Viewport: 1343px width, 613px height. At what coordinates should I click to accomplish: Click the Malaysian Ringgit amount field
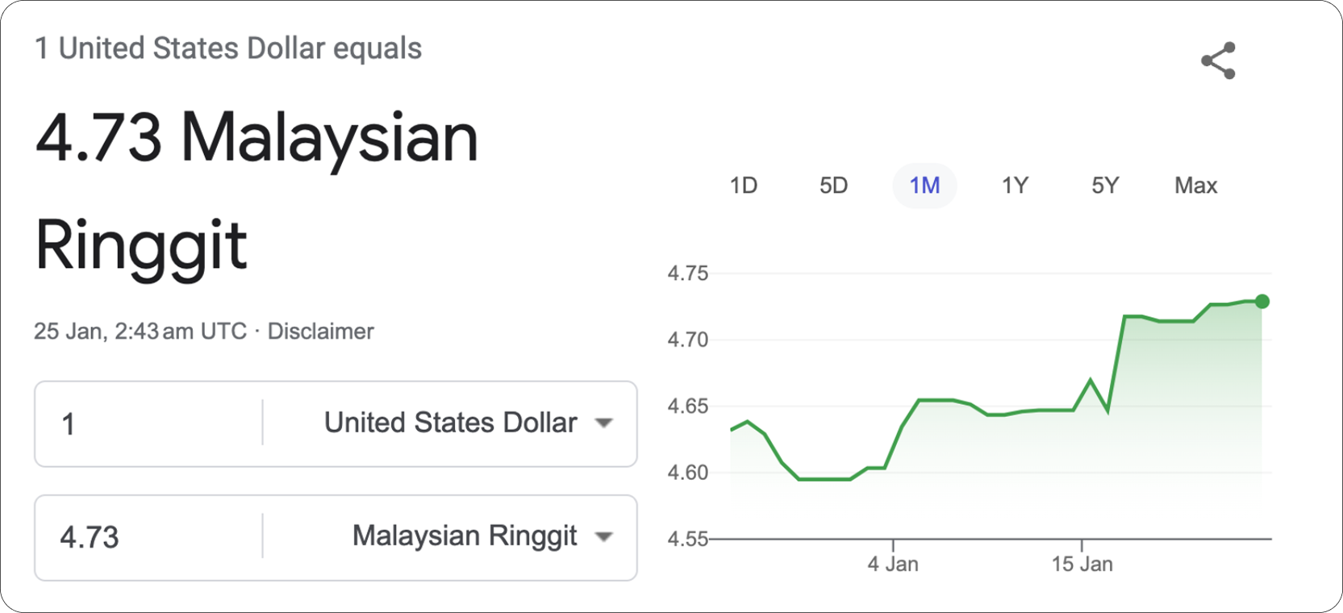click(x=153, y=537)
